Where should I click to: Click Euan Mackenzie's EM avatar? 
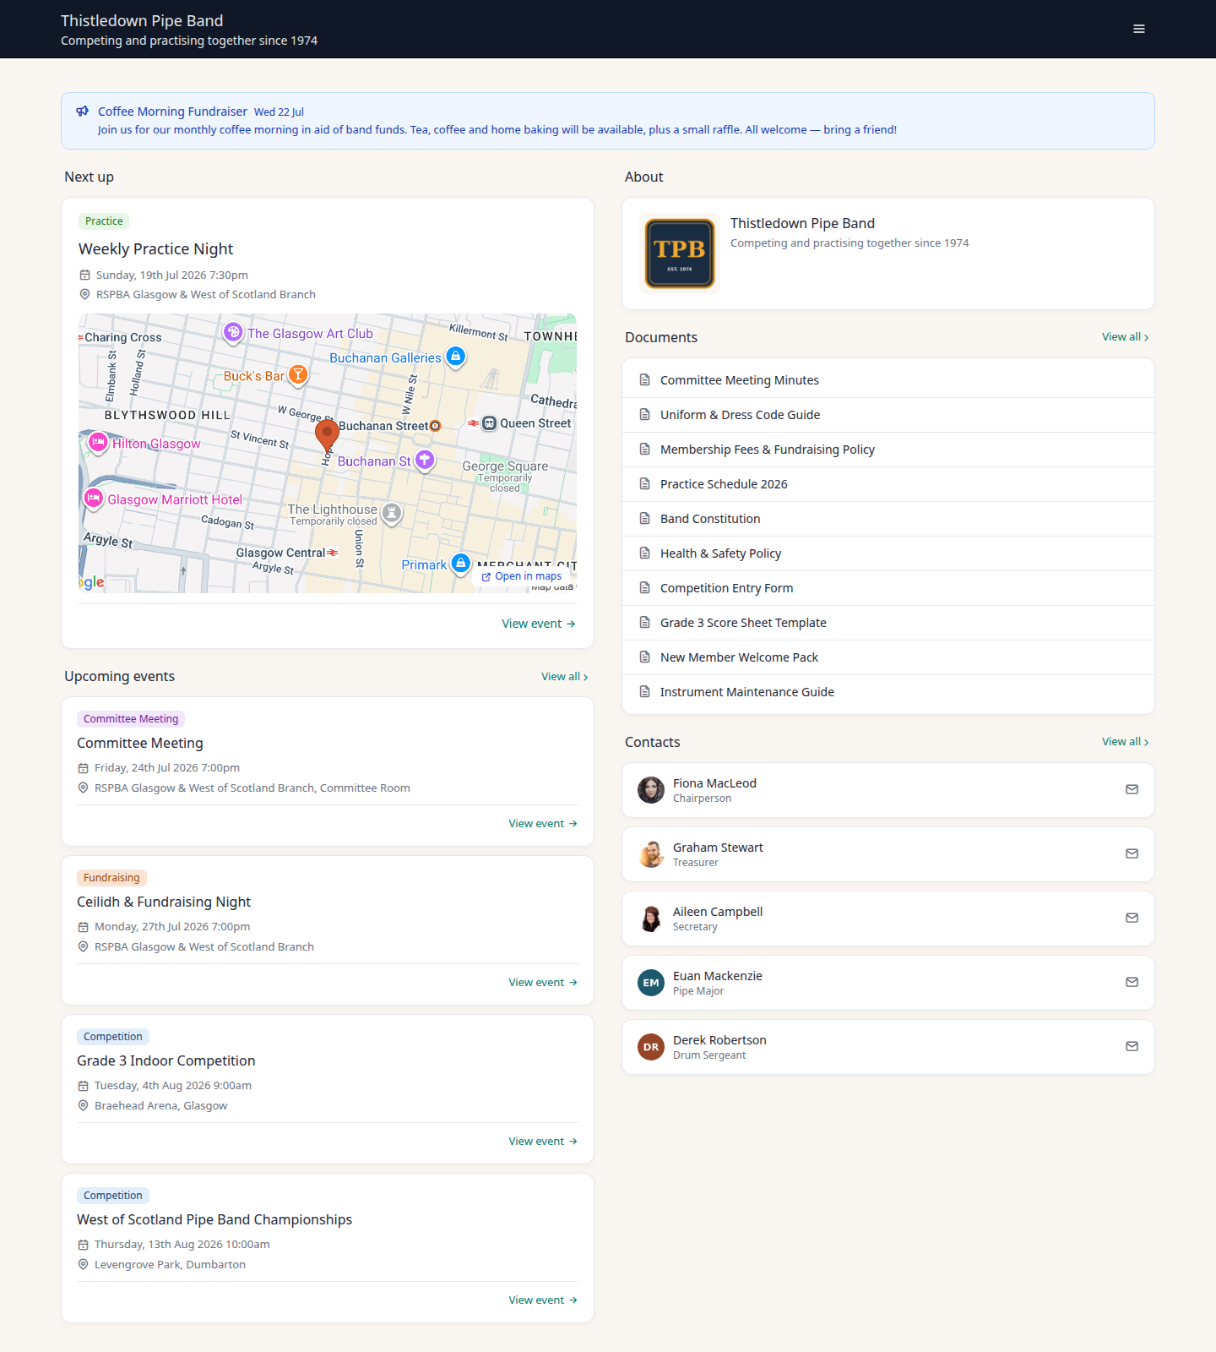651,983
